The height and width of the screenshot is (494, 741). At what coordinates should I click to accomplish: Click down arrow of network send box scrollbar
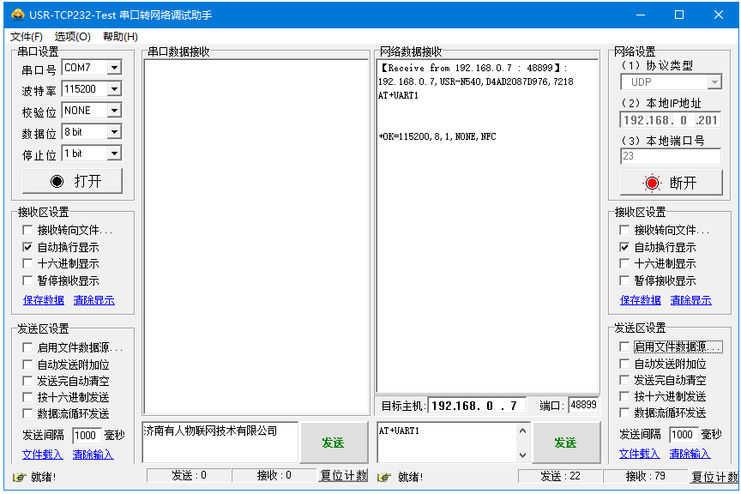[x=522, y=455]
